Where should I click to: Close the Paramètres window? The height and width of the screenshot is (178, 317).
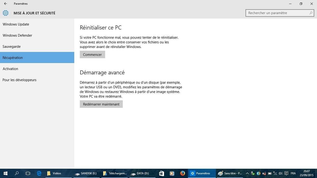312,4
